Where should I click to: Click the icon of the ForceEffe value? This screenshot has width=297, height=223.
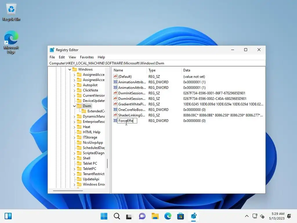tap(115, 121)
